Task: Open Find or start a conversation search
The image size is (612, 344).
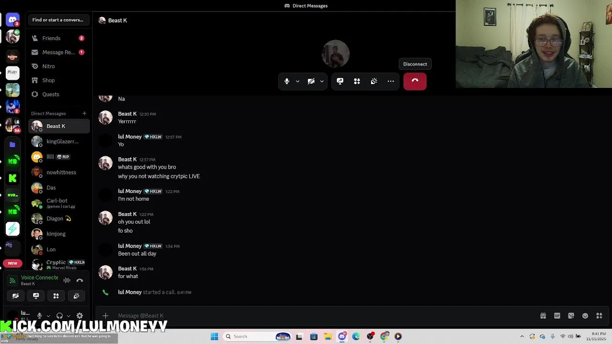Action: (58, 20)
